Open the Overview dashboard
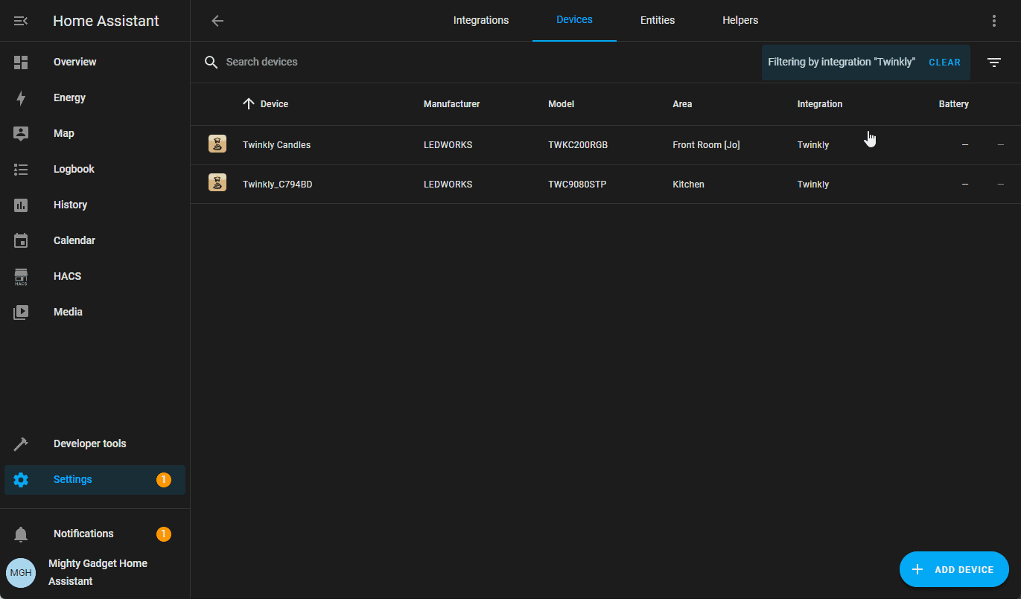The image size is (1021, 599). (x=74, y=62)
